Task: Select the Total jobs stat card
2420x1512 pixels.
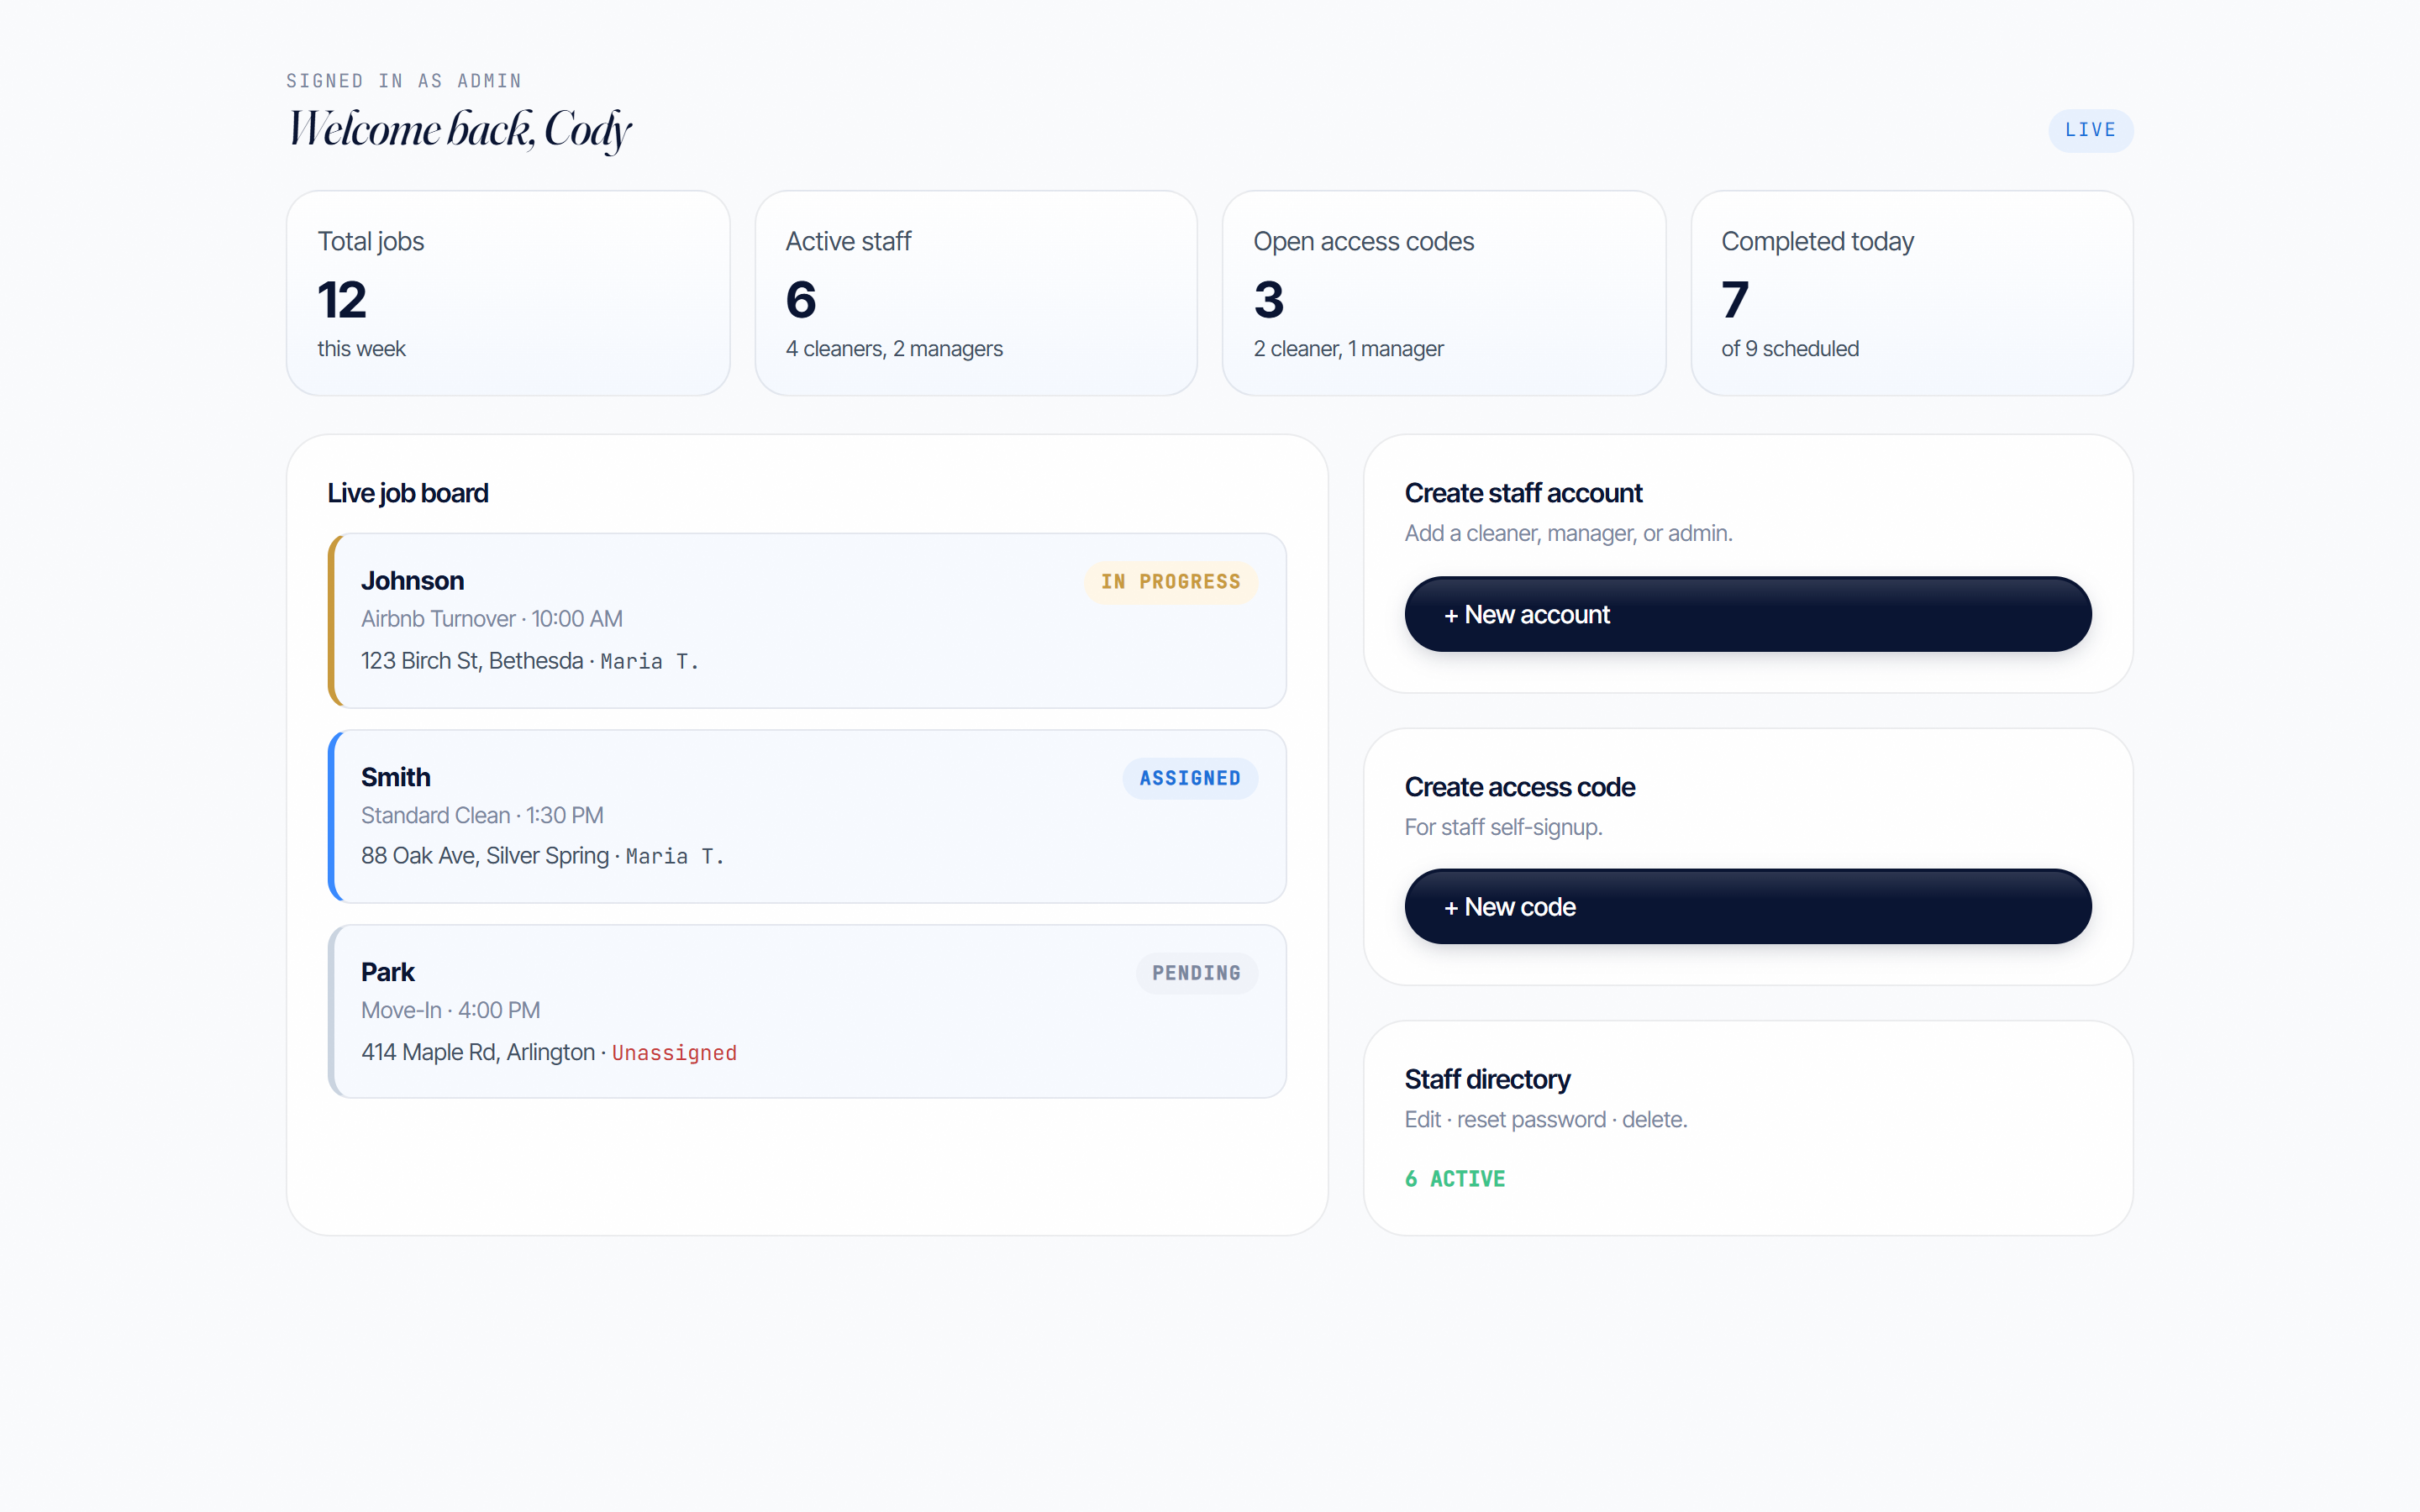Action: pyautogui.click(x=508, y=293)
